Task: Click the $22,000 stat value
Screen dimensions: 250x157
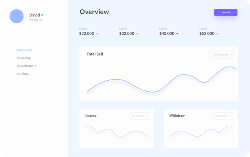Action: (87, 33)
